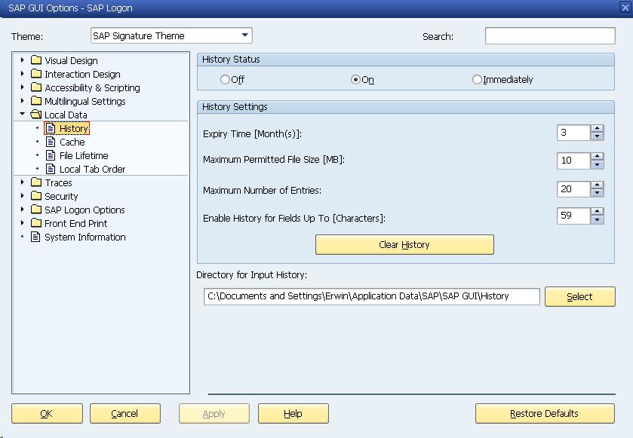The height and width of the screenshot is (438, 633).
Task: Click the Clear History button
Action: (x=404, y=245)
